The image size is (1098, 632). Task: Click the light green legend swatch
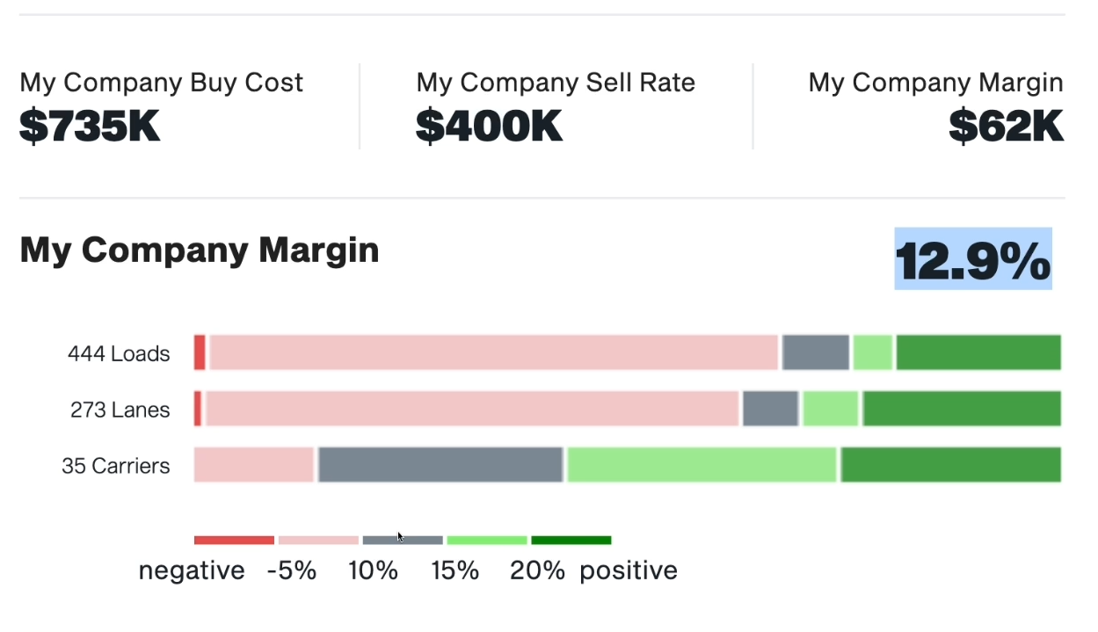click(487, 540)
